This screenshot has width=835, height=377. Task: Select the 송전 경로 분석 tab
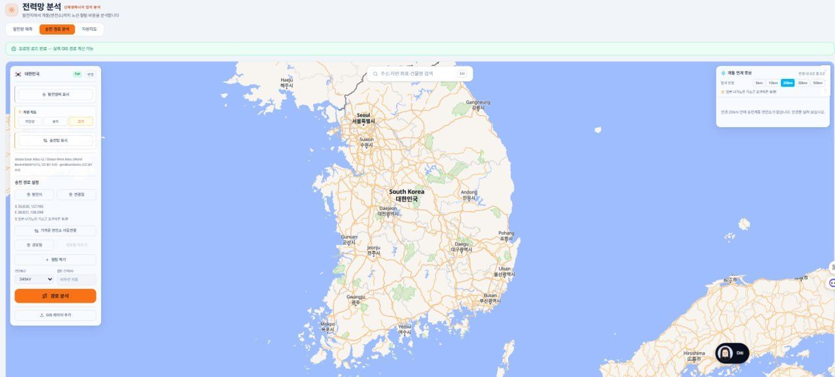pos(57,29)
